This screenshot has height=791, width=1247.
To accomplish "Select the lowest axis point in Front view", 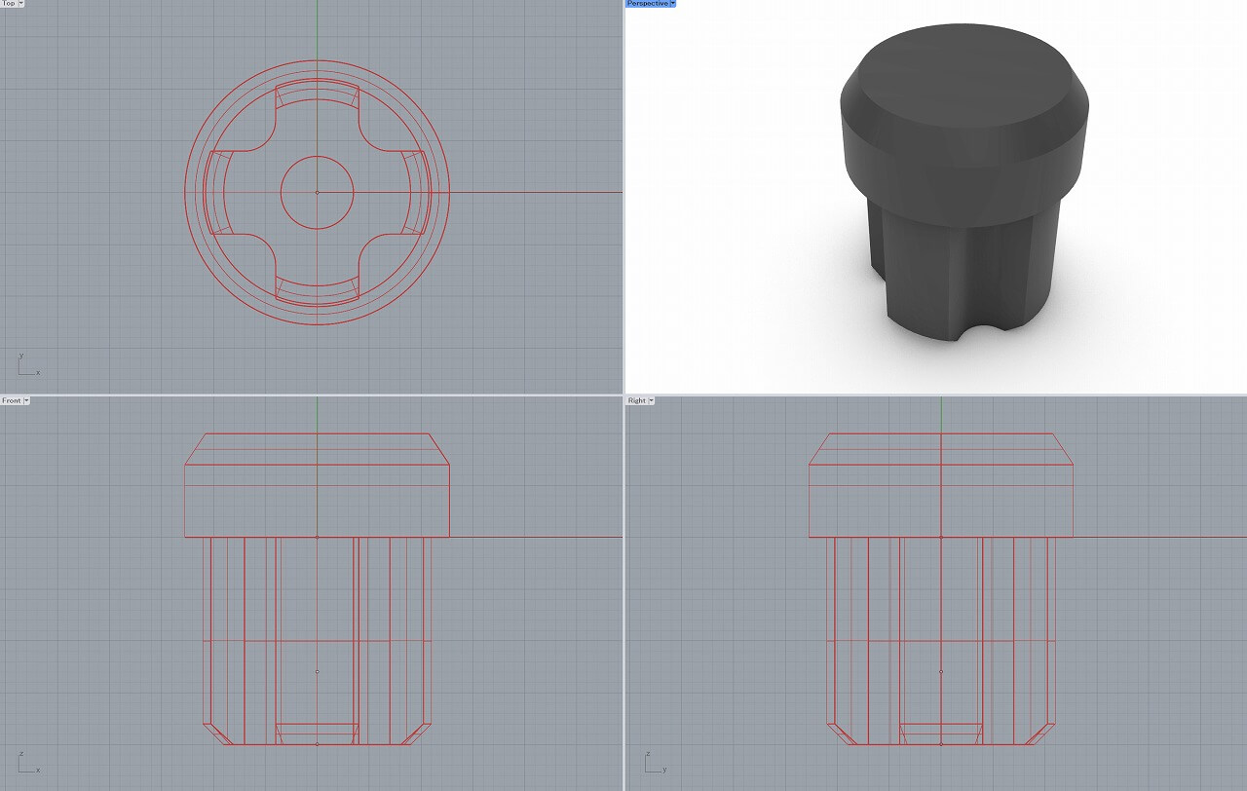I will tap(317, 744).
